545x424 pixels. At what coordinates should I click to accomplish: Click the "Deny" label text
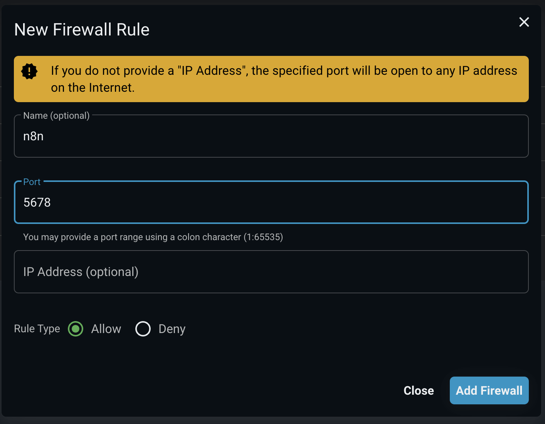tap(172, 329)
